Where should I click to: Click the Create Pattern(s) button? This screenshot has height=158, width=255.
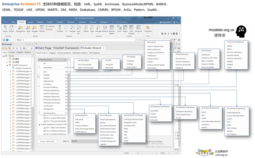(47, 141)
